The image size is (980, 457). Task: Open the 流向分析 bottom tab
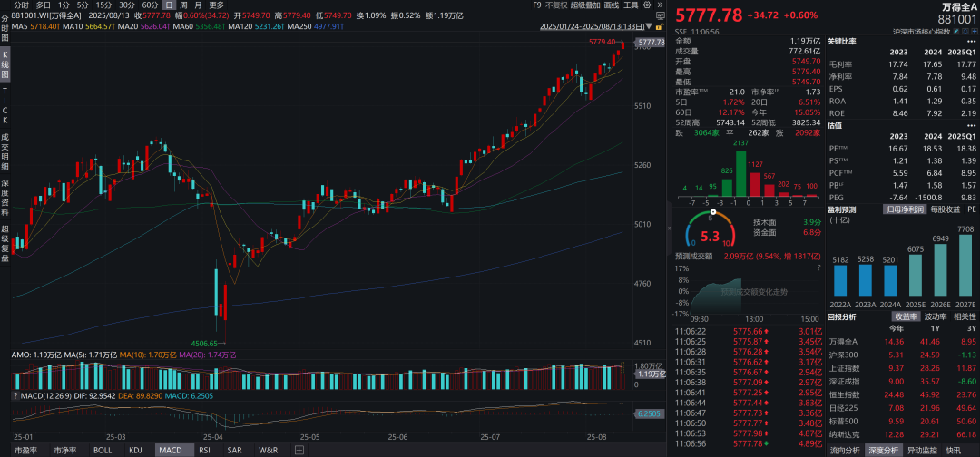[845, 450]
